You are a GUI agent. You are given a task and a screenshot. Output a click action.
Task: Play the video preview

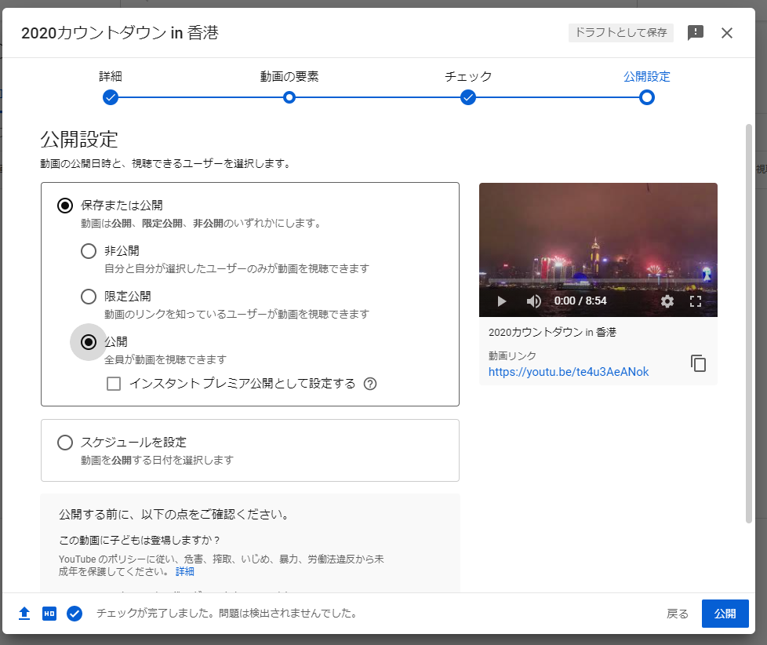coord(502,301)
